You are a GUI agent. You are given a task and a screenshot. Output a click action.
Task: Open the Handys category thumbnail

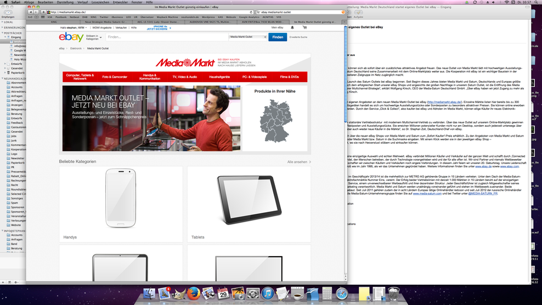coord(121,205)
